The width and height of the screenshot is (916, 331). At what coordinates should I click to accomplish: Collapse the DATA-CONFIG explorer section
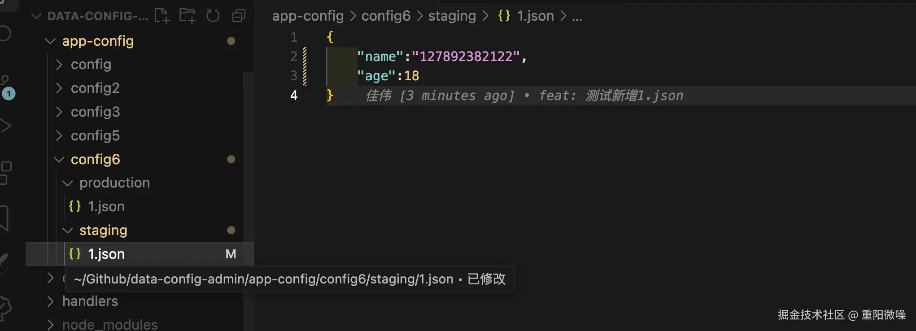[x=36, y=16]
